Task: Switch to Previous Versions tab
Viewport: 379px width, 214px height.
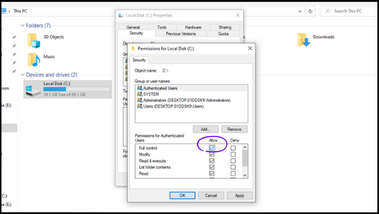Action: 181,34
